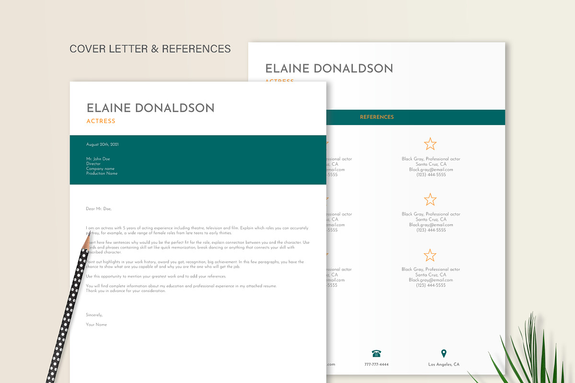This screenshot has height=383, width=575.
Task: Click the orange ACTRESS title on the cover letter
Action: click(101, 121)
